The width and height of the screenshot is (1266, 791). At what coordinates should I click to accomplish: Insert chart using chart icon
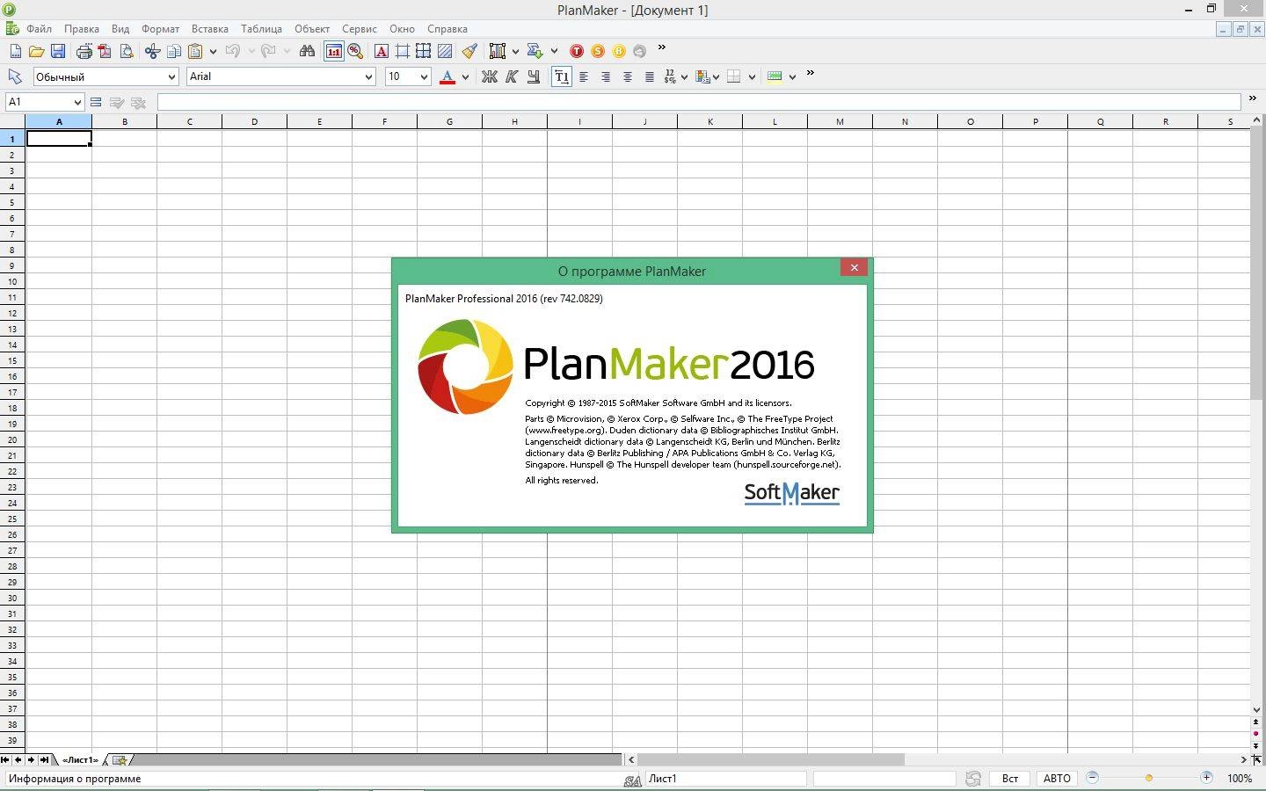pos(498,51)
